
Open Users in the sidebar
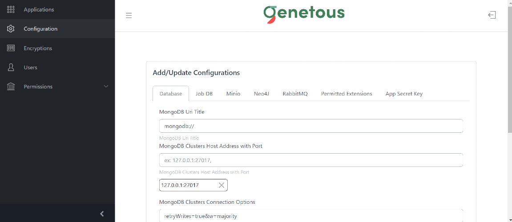pyautogui.click(x=57, y=67)
